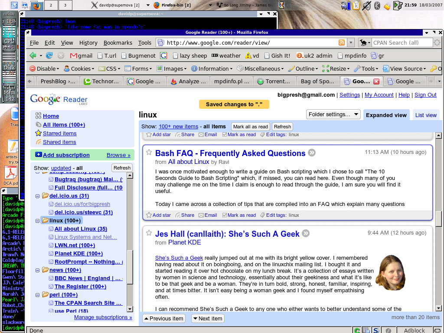Click the Firefox back arrow icon
444x333 pixels.
pyautogui.click(x=33, y=55)
